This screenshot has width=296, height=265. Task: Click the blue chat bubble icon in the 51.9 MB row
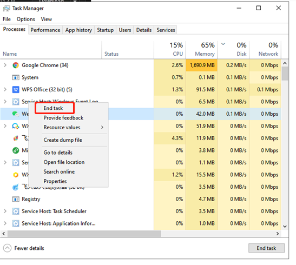pos(16,126)
